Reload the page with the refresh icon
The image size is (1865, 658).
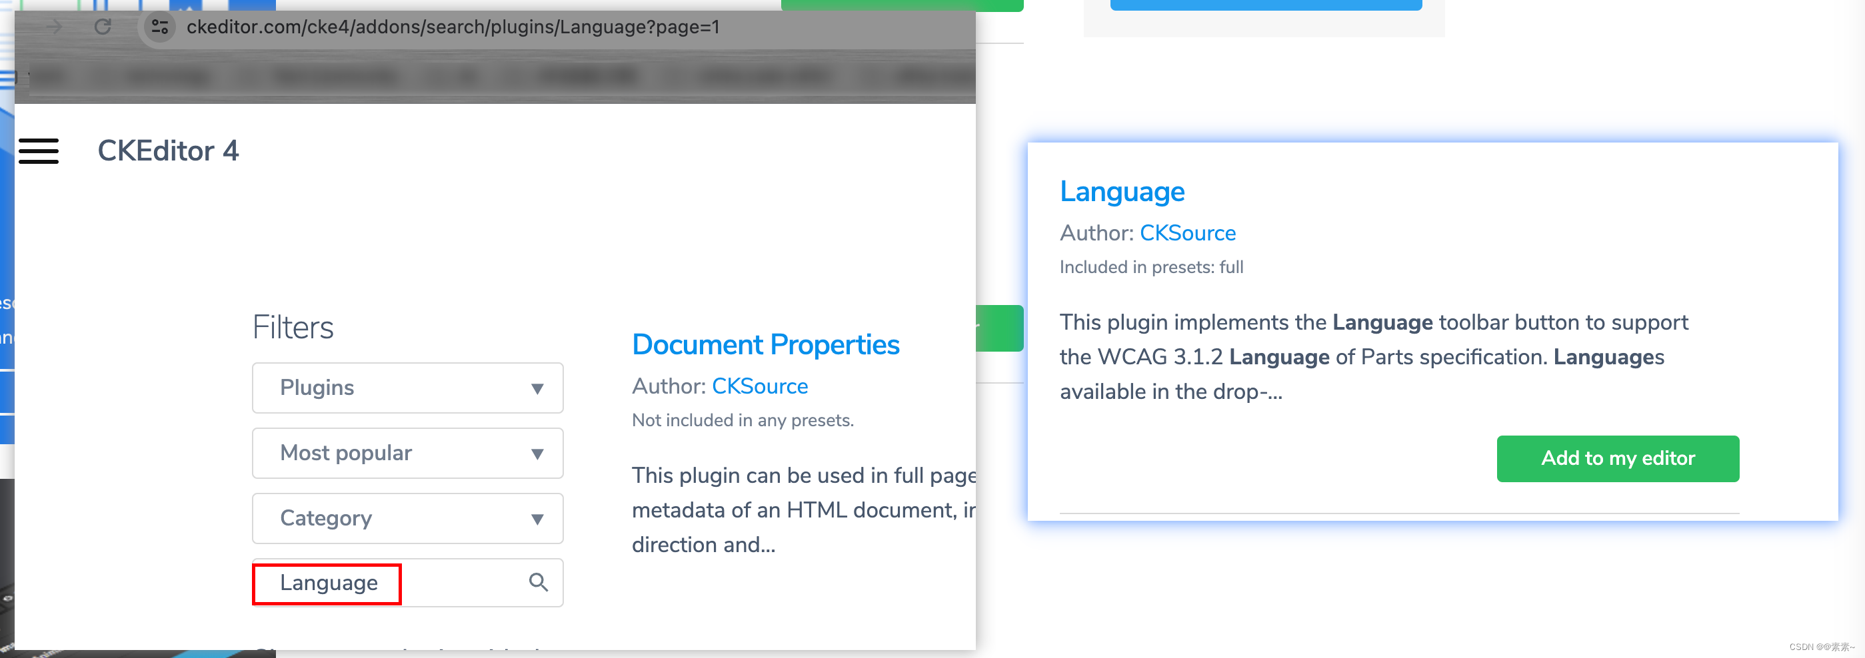(103, 27)
